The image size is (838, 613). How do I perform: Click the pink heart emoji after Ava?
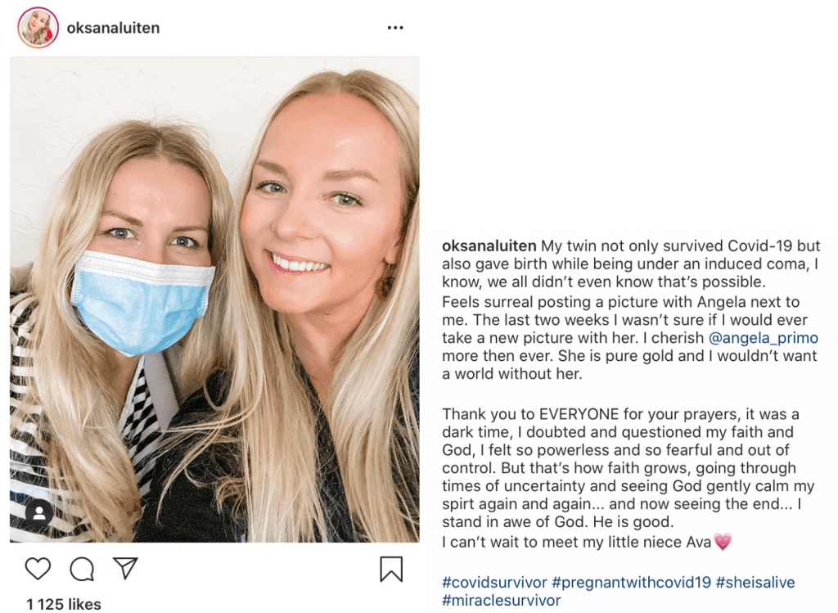click(723, 542)
